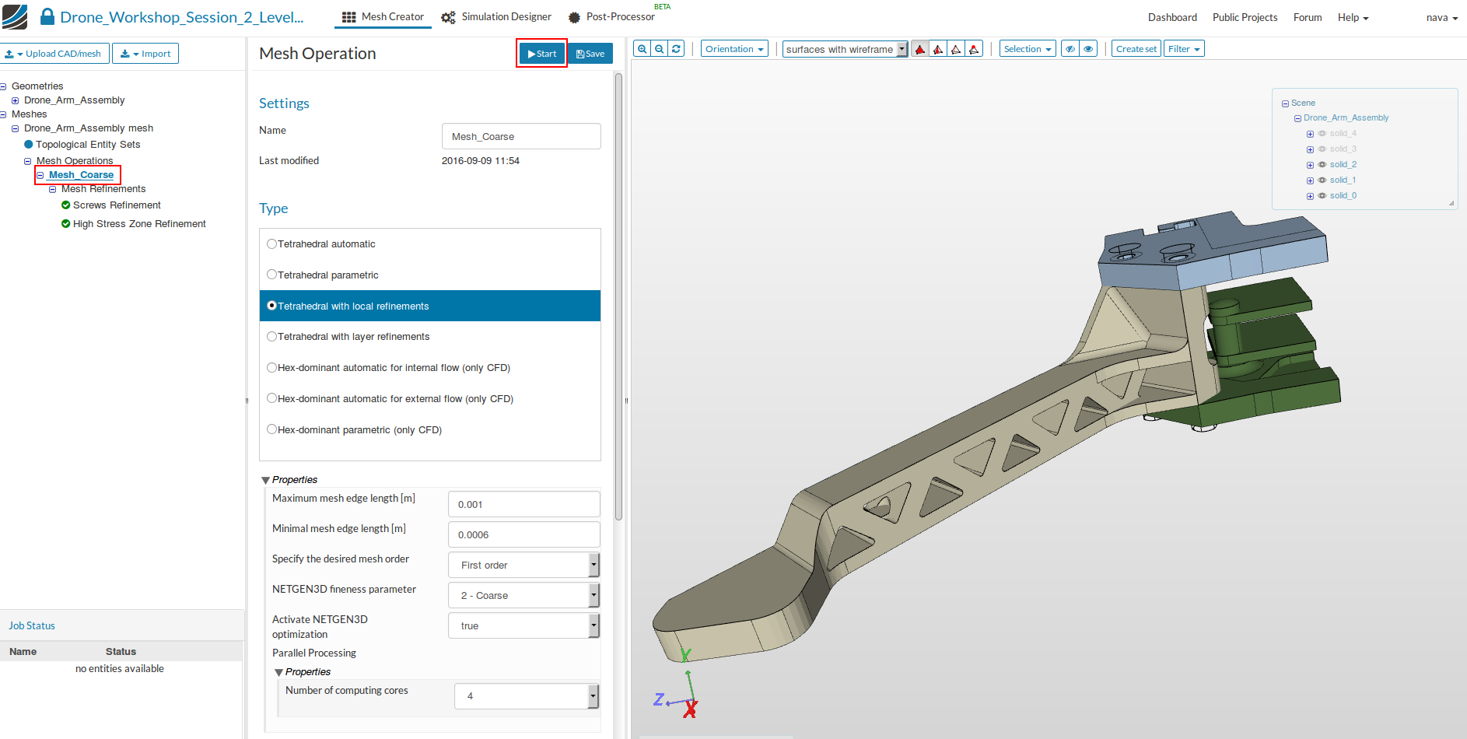Toggle visibility of solid_3
Viewport: 1467px width, 739px height.
point(1322,149)
